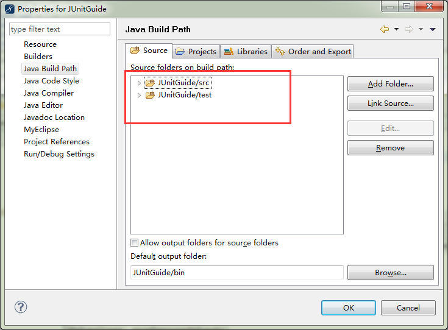This screenshot has width=448, height=330.
Task: Click the JUnitGuide/test source folder icon
Action: click(151, 95)
